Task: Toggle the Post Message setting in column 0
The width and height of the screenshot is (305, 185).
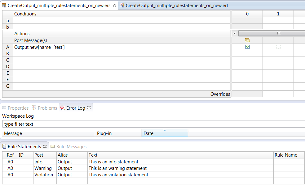Action: click(x=247, y=40)
